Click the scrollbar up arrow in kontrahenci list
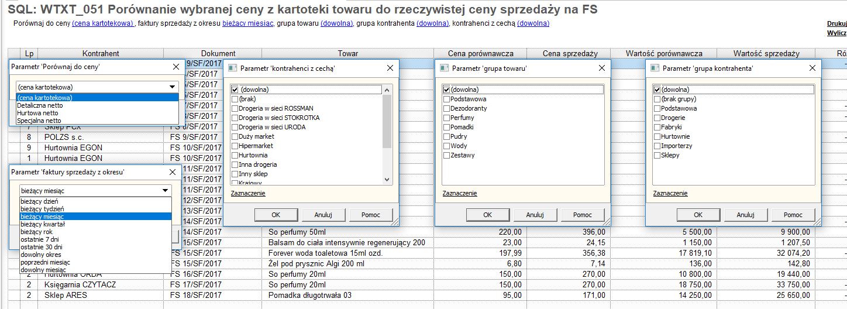This screenshot has height=309, width=847. pyautogui.click(x=387, y=90)
